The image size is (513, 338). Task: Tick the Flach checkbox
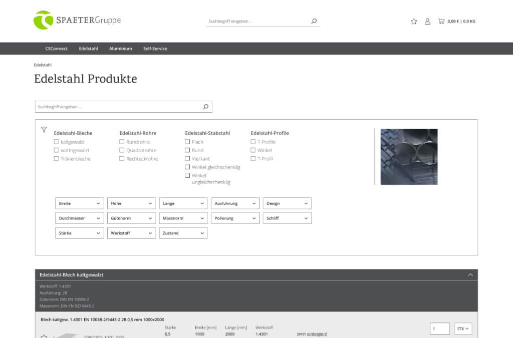click(x=187, y=142)
